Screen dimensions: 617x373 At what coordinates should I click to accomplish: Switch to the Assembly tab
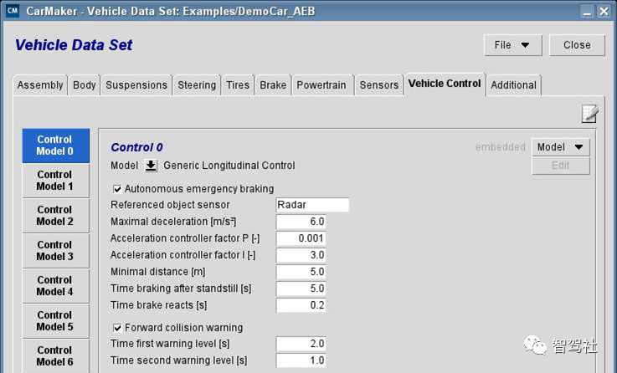[x=40, y=85]
